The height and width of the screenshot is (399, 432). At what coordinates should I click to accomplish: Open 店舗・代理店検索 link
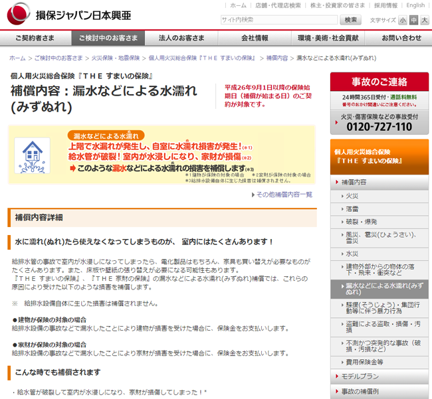point(278,5)
